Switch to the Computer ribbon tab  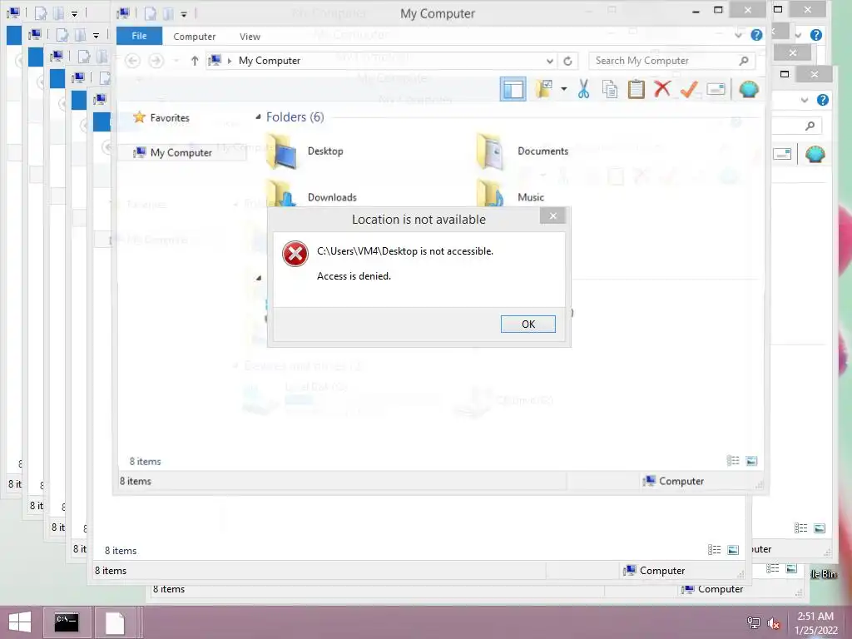(x=194, y=37)
